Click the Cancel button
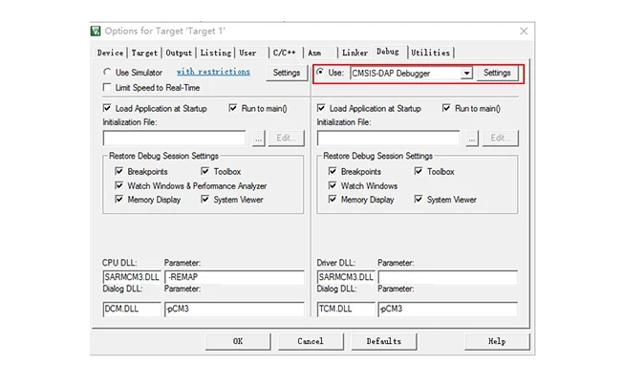 coord(311,341)
